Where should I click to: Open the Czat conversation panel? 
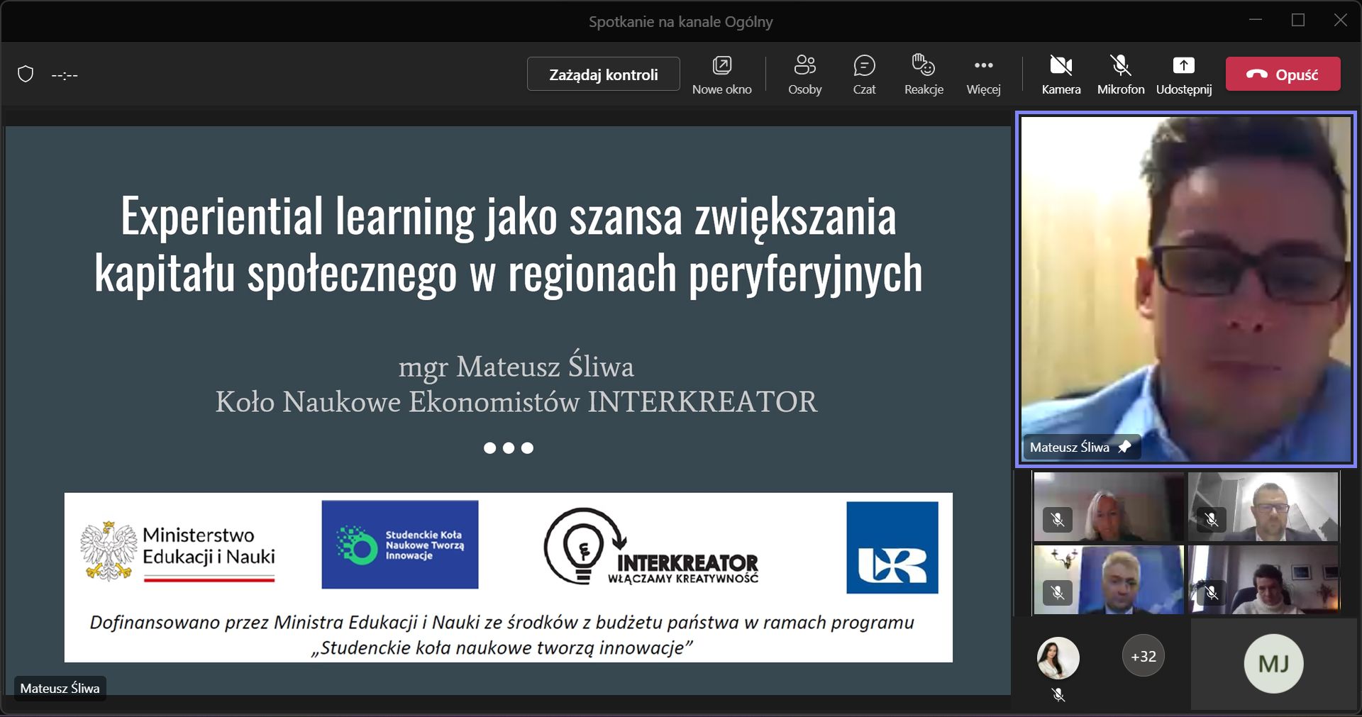[864, 74]
